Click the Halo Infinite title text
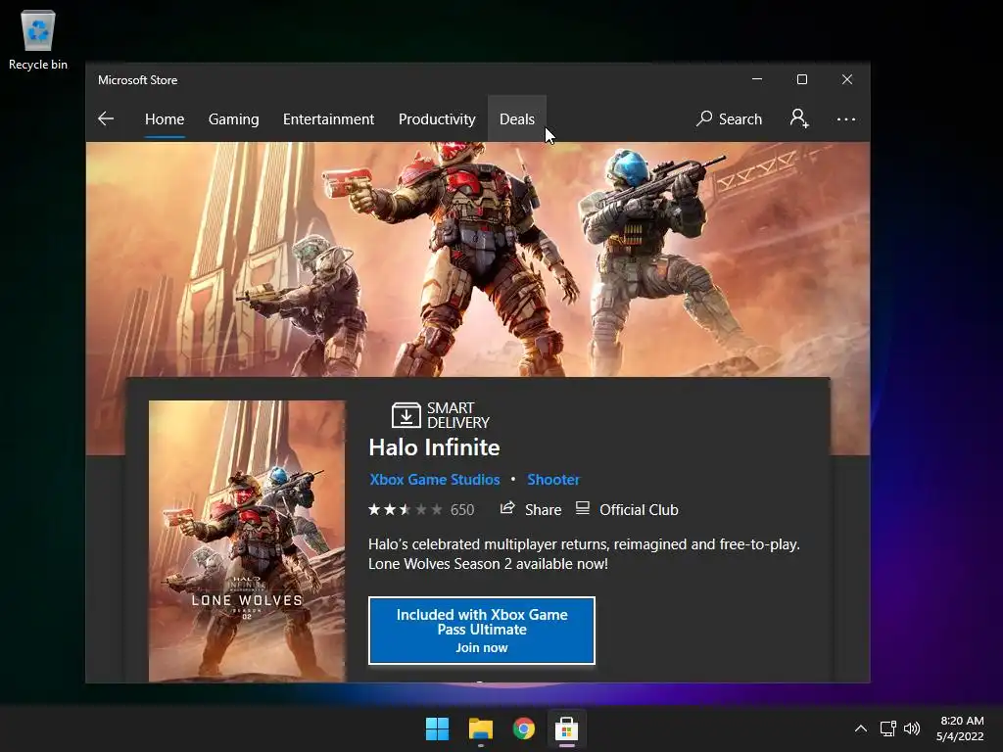Screen dimensions: 1003x752 (x=434, y=447)
